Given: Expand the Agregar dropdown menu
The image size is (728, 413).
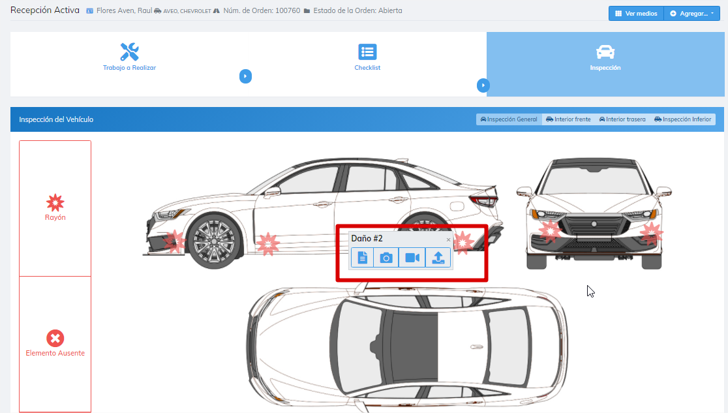Looking at the screenshot, I should click(x=691, y=14).
